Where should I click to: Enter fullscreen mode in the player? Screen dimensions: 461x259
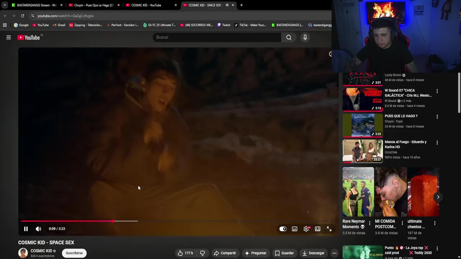pyautogui.click(x=329, y=229)
